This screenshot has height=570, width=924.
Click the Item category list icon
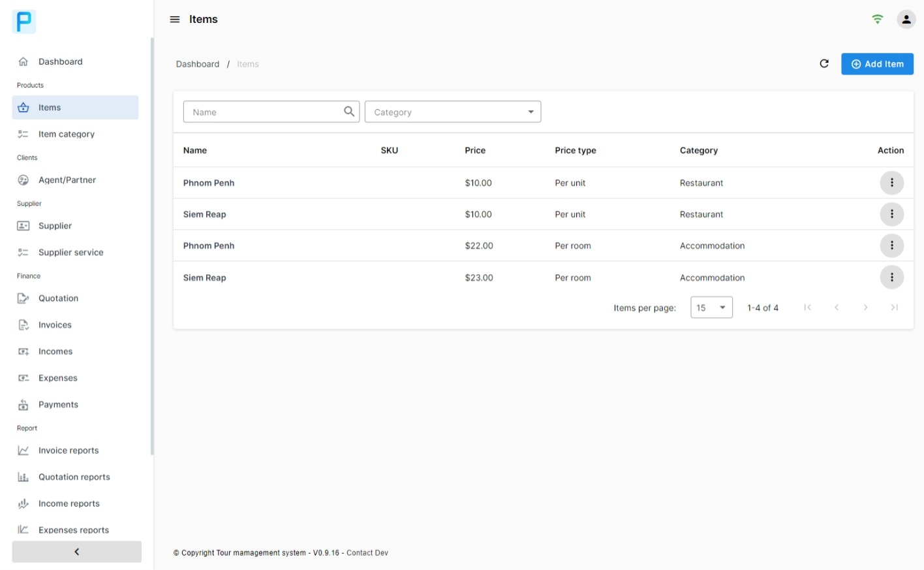pos(23,134)
